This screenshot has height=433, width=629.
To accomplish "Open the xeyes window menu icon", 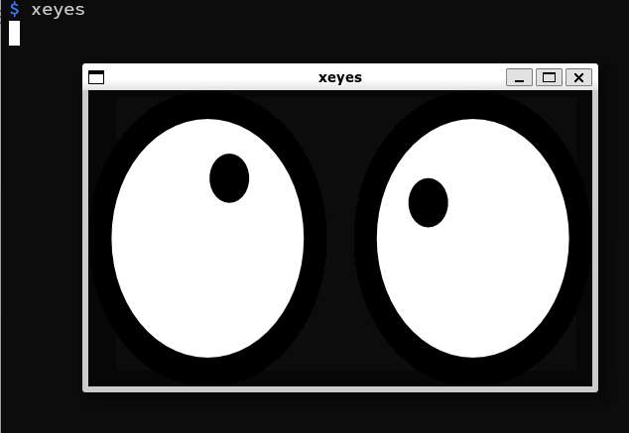I will tap(96, 77).
